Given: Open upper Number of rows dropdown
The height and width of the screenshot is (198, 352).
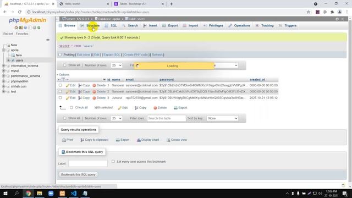Looking at the screenshot, I should pyautogui.click(x=116, y=65).
